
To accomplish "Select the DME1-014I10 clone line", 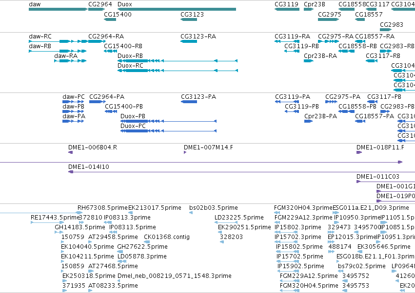I will coord(242,172).
